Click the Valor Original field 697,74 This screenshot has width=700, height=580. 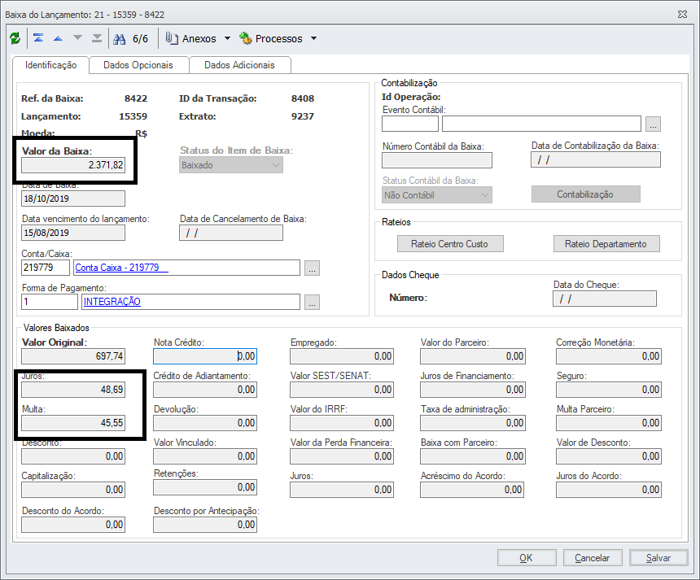point(73,356)
